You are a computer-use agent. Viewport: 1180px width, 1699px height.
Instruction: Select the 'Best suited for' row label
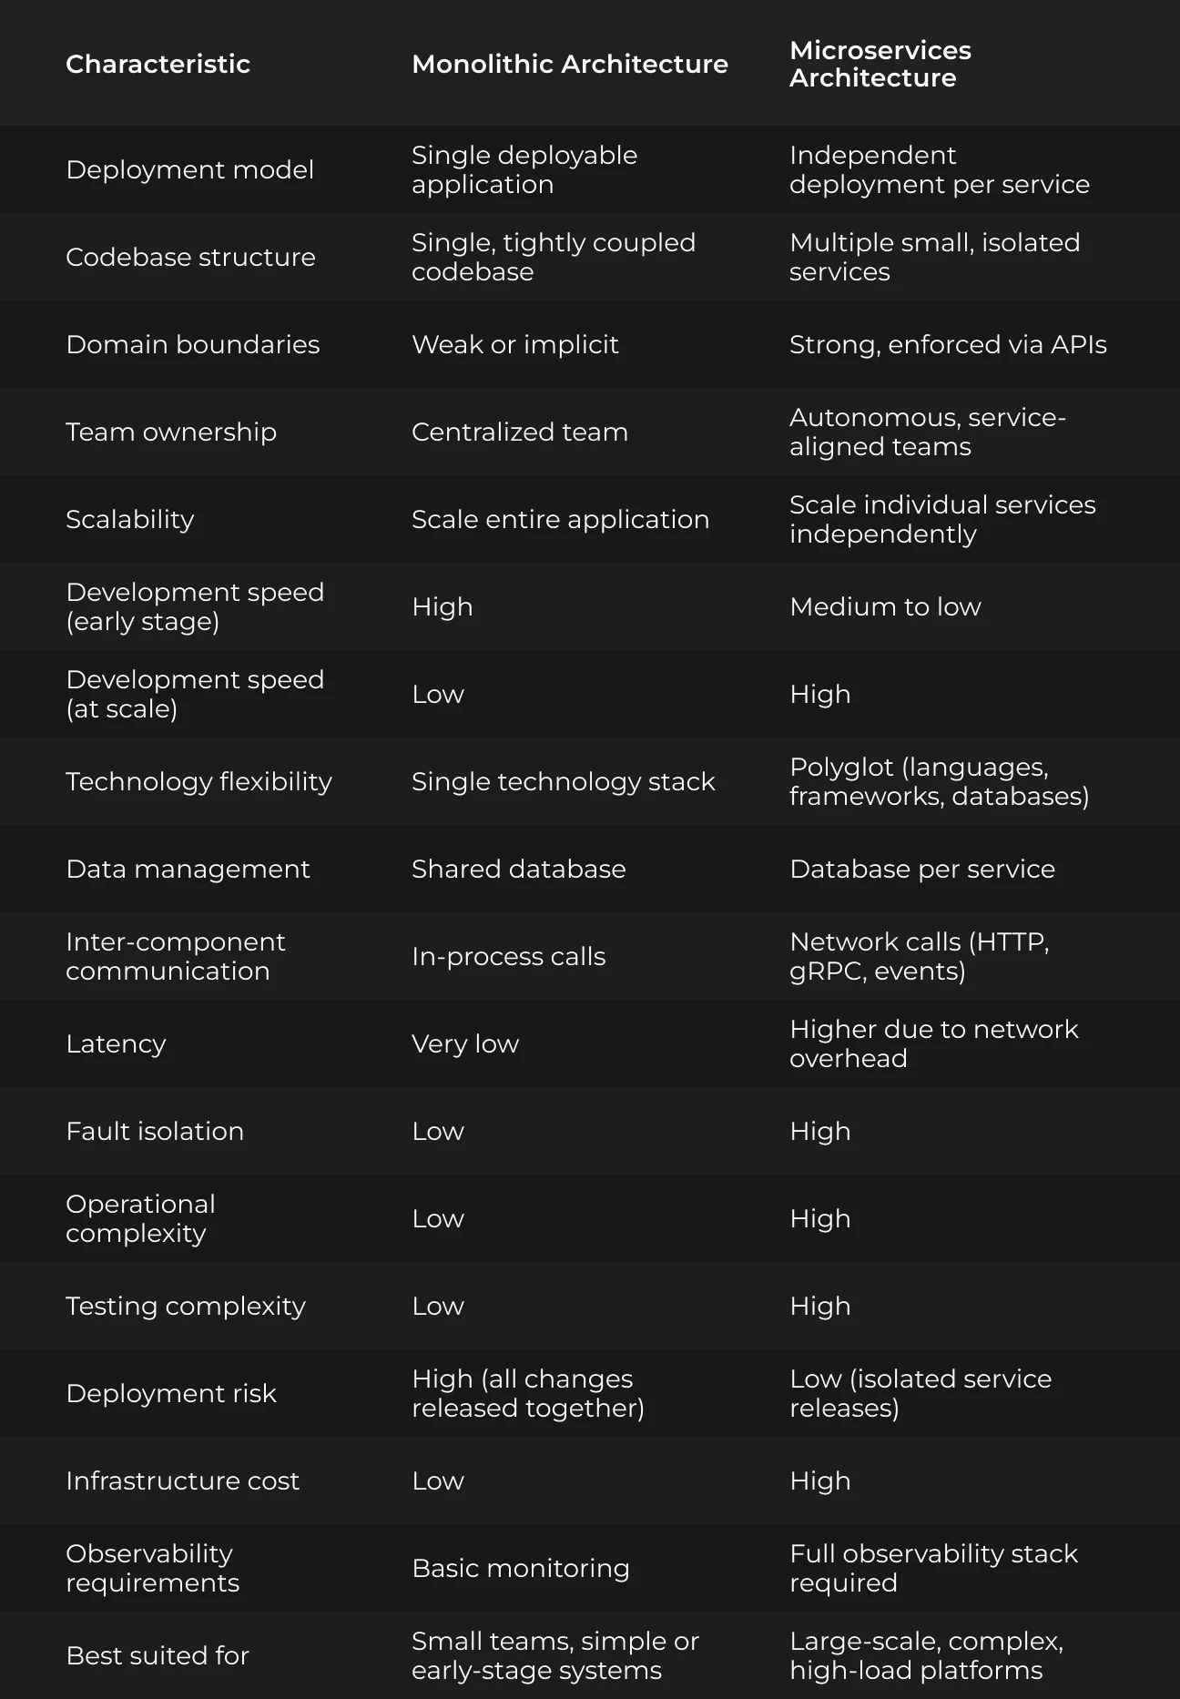[x=158, y=1655]
